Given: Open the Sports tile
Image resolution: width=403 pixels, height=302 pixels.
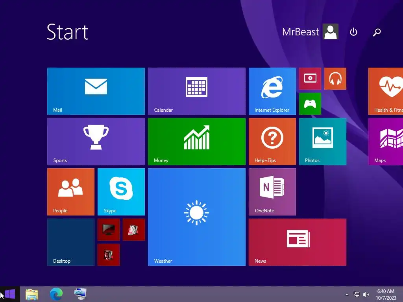Looking at the screenshot, I should pos(96,142).
